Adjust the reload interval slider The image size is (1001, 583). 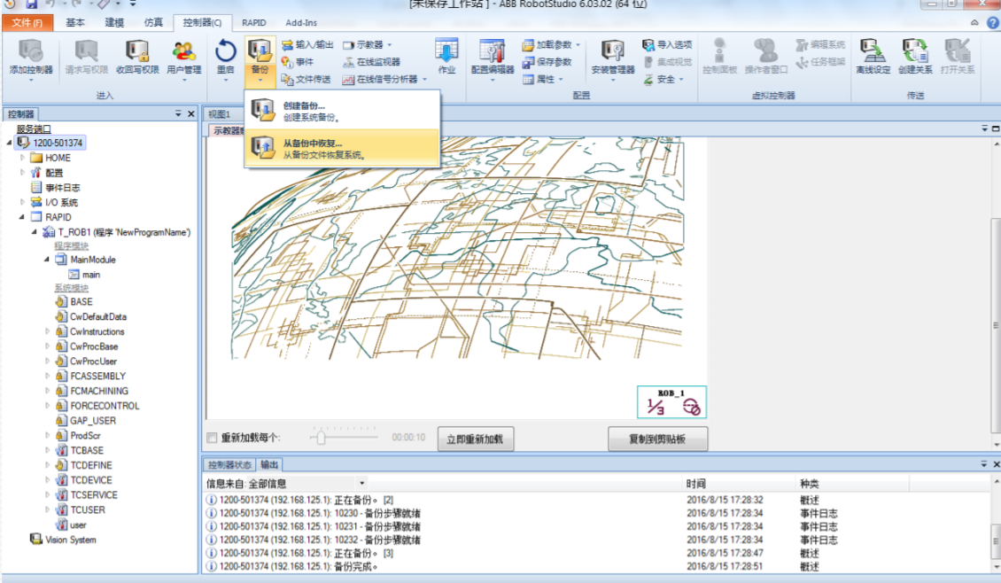click(321, 438)
